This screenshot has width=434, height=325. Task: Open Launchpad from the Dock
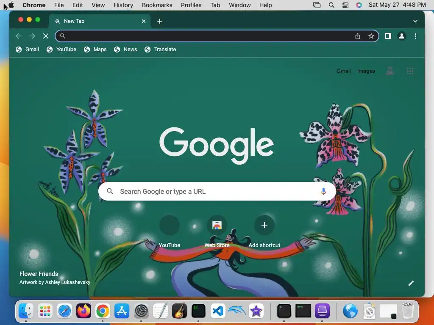click(x=45, y=311)
